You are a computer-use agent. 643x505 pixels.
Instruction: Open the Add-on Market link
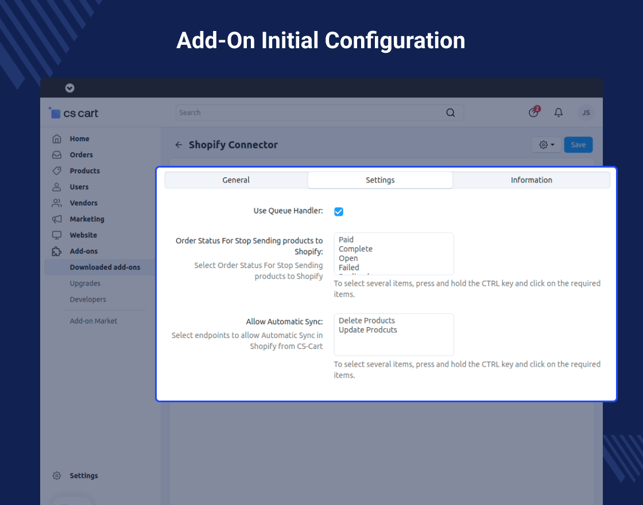pos(93,321)
